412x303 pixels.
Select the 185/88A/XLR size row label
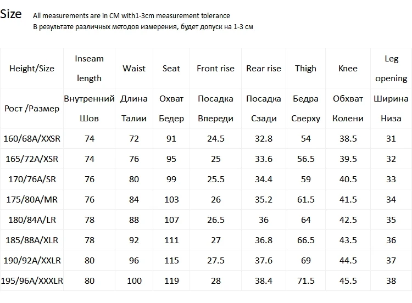point(32,240)
